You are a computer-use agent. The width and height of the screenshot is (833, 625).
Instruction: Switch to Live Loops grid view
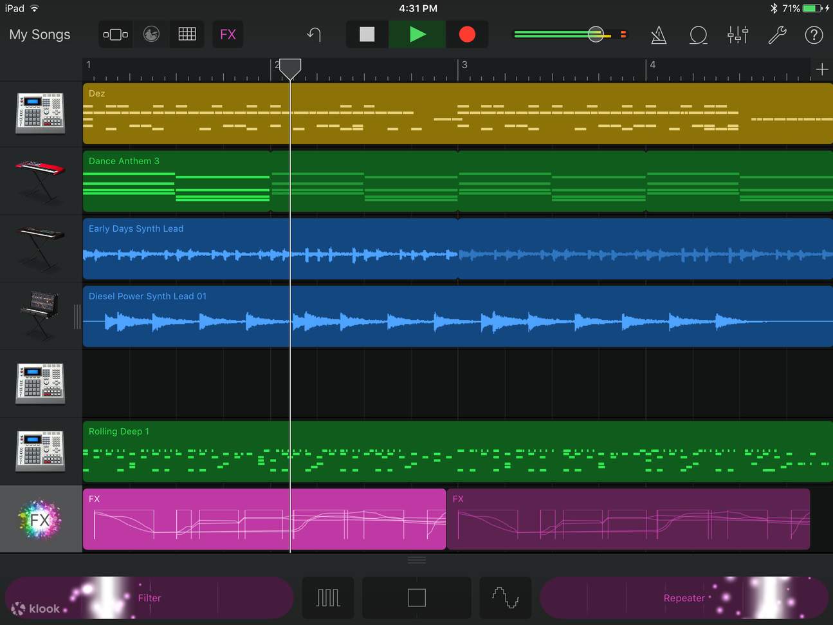[187, 35]
